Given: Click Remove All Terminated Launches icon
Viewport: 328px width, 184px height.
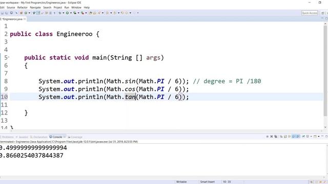Looking at the screenshot, I should [276, 136].
